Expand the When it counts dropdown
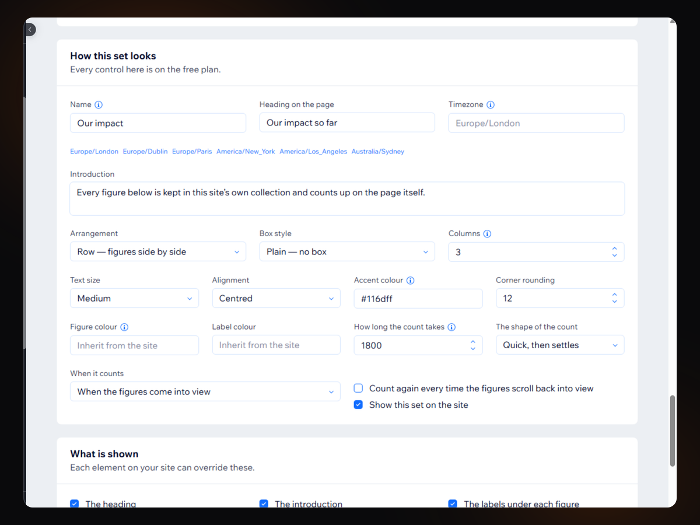 tap(205, 392)
